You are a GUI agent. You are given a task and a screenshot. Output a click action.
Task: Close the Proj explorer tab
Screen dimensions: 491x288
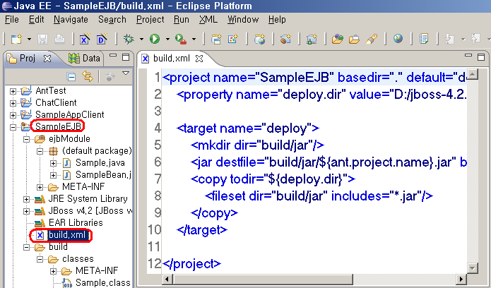pos(47,59)
